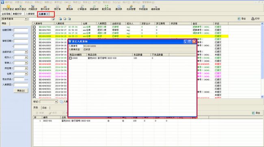Click the 入库单号 column header
The width and height of the screenshot is (264, 147).
[x=43, y=23]
